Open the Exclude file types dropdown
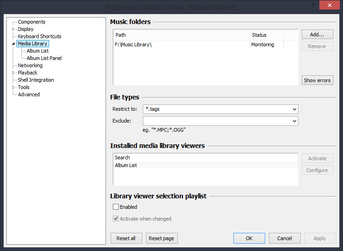Viewport: 343px width, 251px height. [x=294, y=121]
